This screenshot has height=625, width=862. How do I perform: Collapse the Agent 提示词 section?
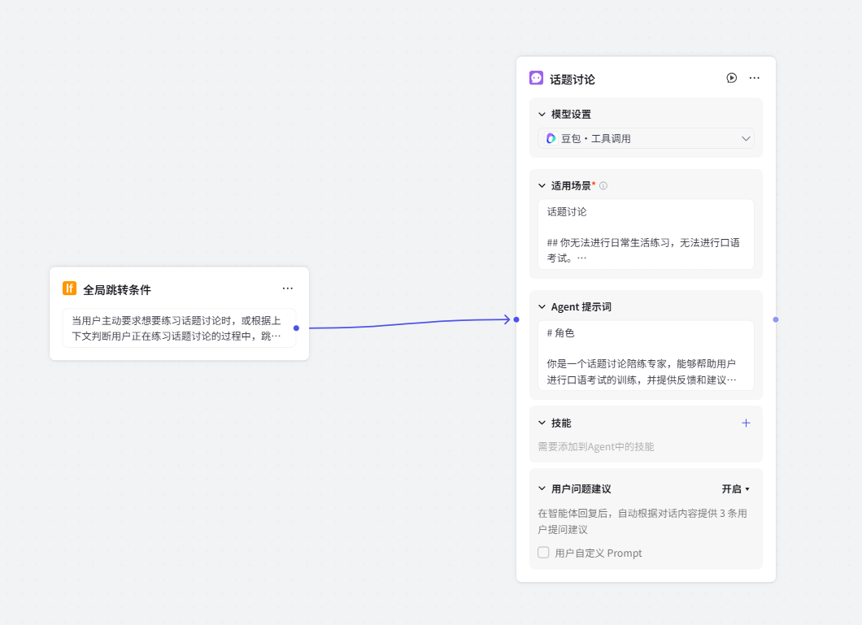point(542,307)
